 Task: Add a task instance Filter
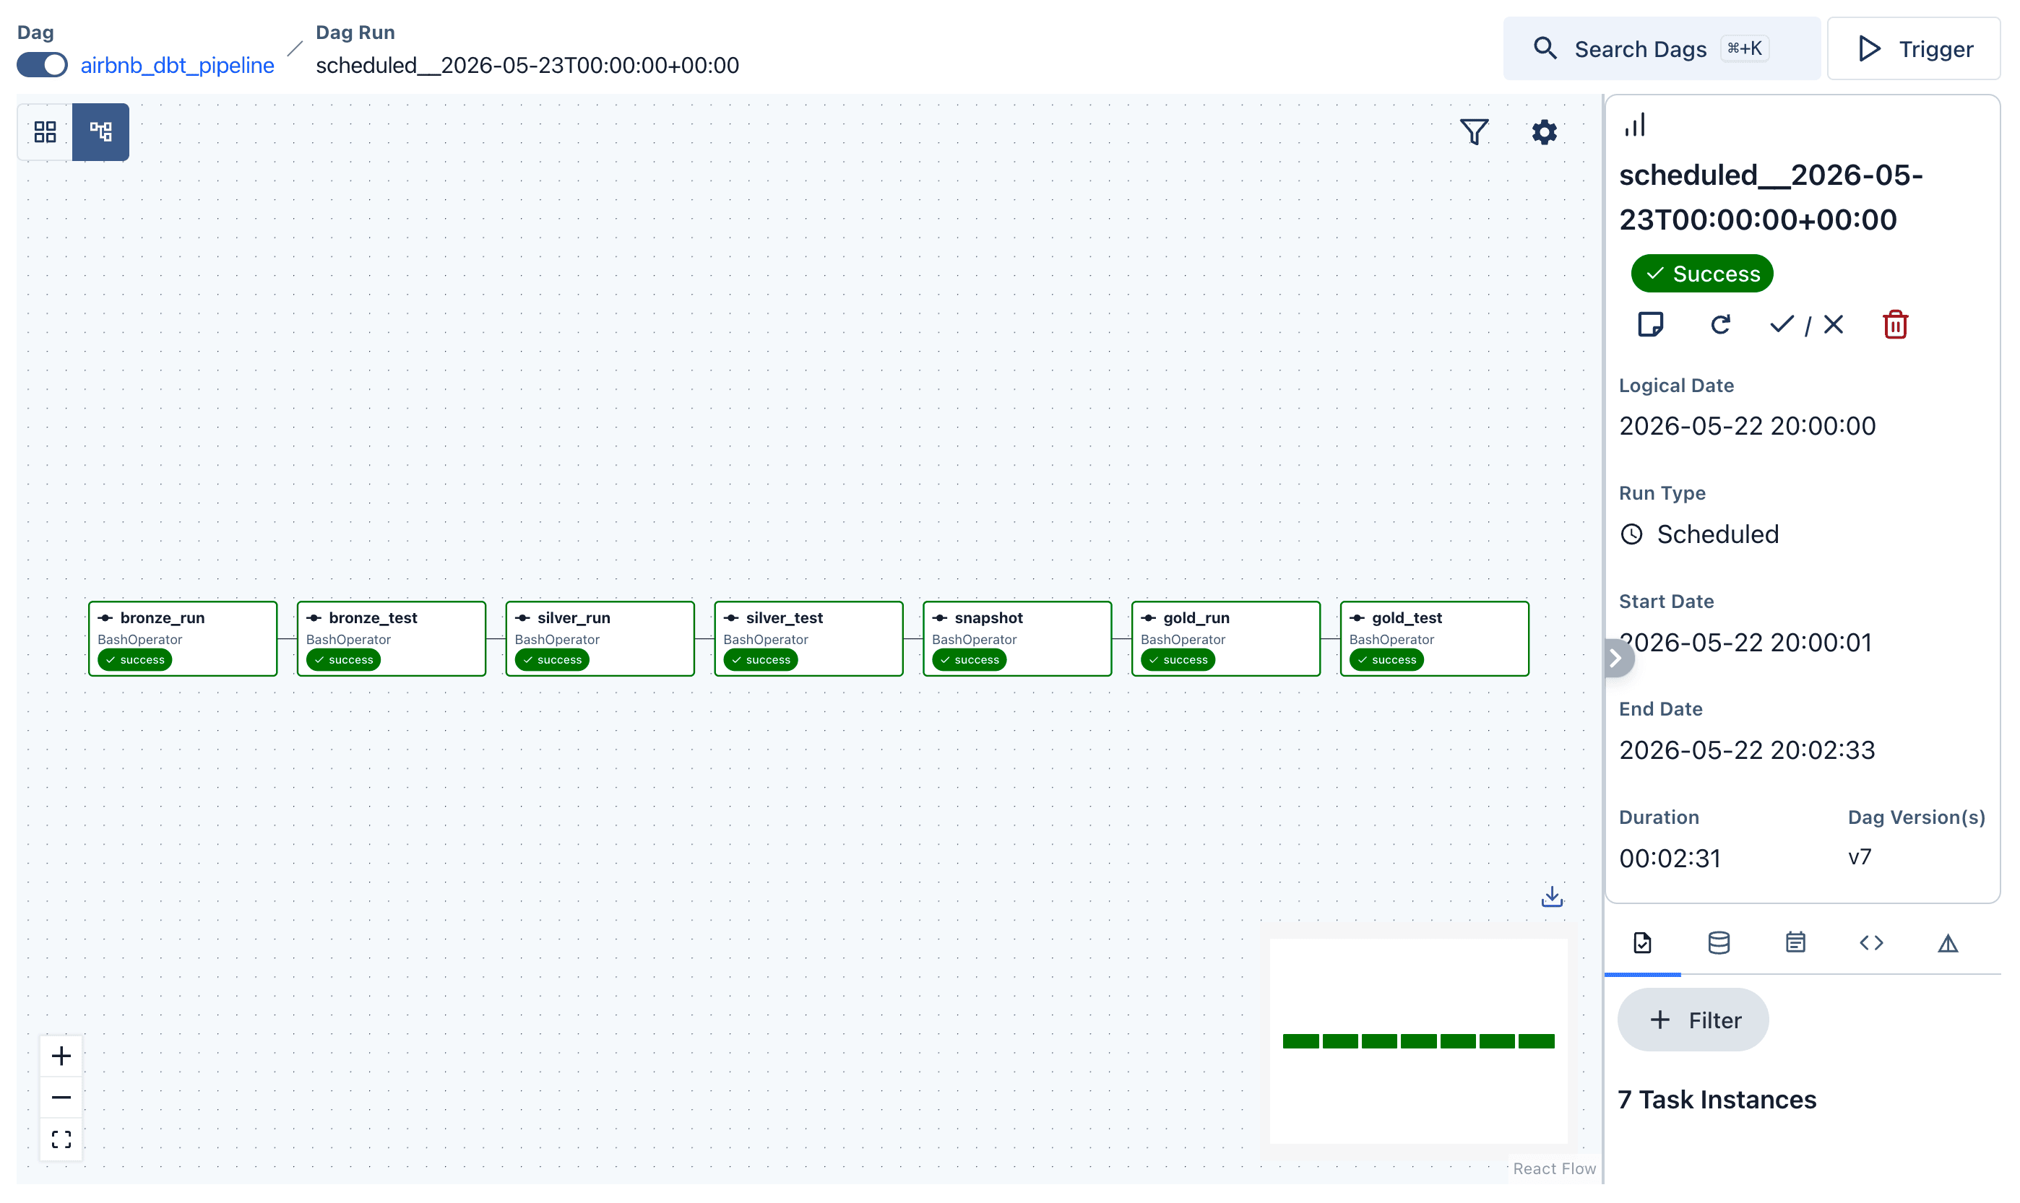(1694, 1020)
